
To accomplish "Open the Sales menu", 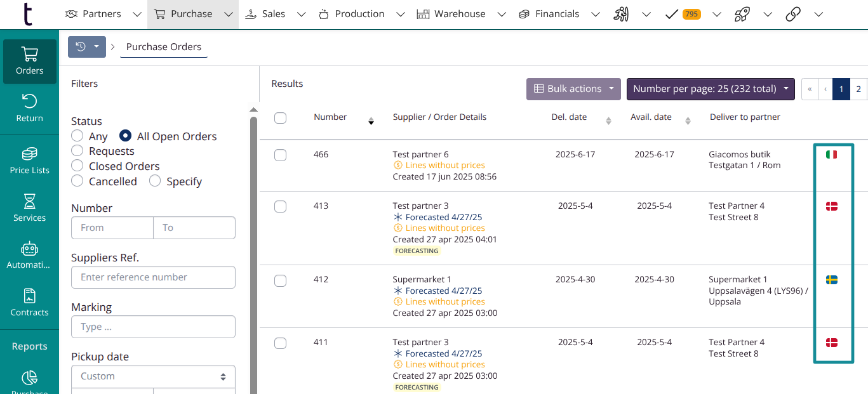I will (x=274, y=14).
